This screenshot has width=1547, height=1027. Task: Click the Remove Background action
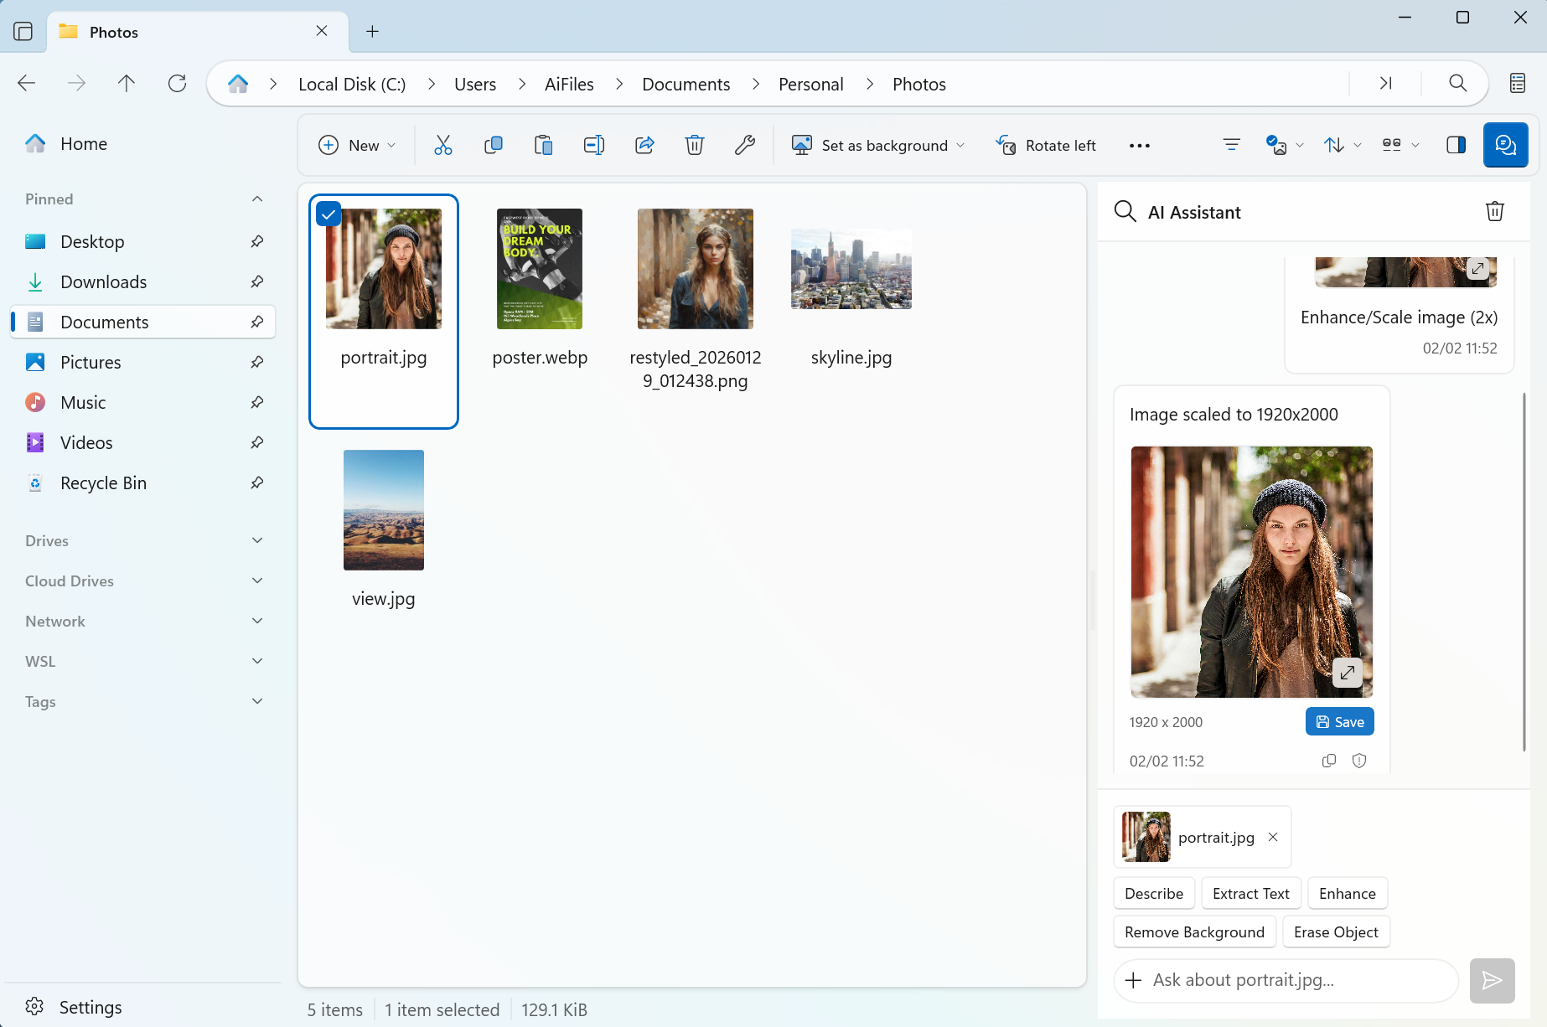(1194, 932)
